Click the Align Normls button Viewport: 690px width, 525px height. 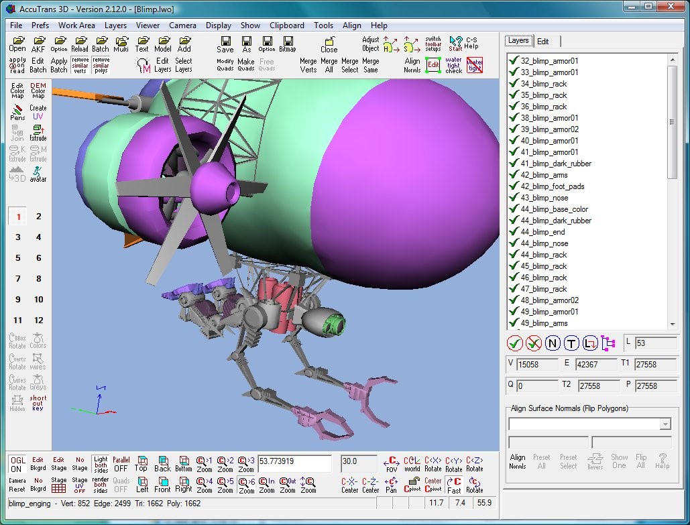(518, 461)
